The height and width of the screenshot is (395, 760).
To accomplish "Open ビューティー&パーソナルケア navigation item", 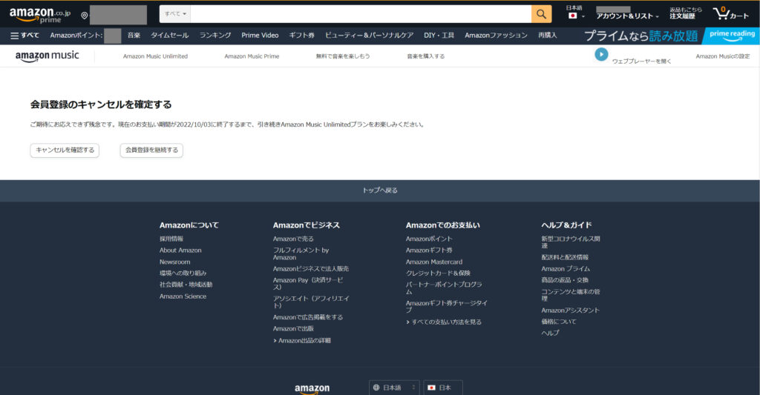I will click(369, 36).
